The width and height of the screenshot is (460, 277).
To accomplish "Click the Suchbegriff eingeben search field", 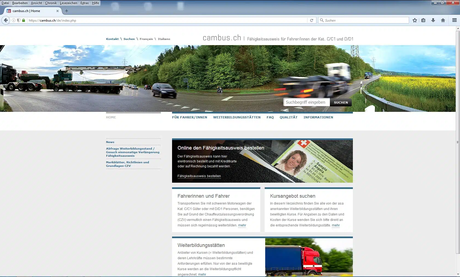I will tap(306, 102).
